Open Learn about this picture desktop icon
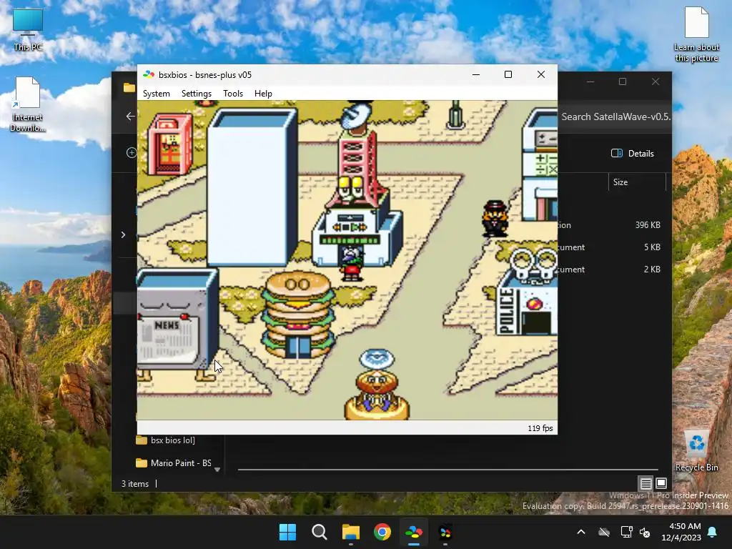The image size is (732, 549). (x=696, y=34)
